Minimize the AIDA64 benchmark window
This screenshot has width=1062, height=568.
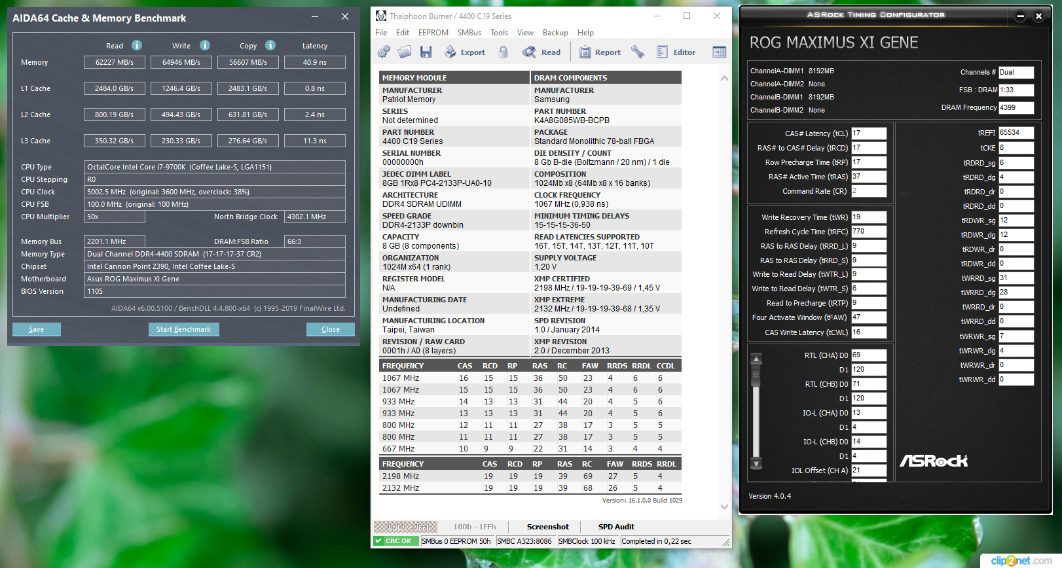[315, 17]
